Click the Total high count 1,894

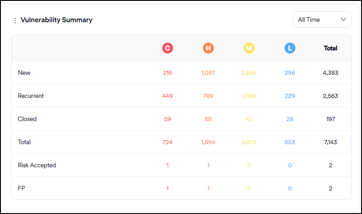(208, 142)
